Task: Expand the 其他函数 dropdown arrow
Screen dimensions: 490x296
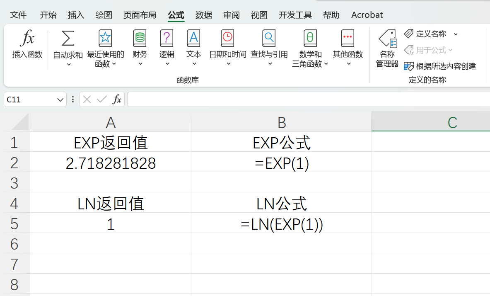Action: click(x=349, y=64)
